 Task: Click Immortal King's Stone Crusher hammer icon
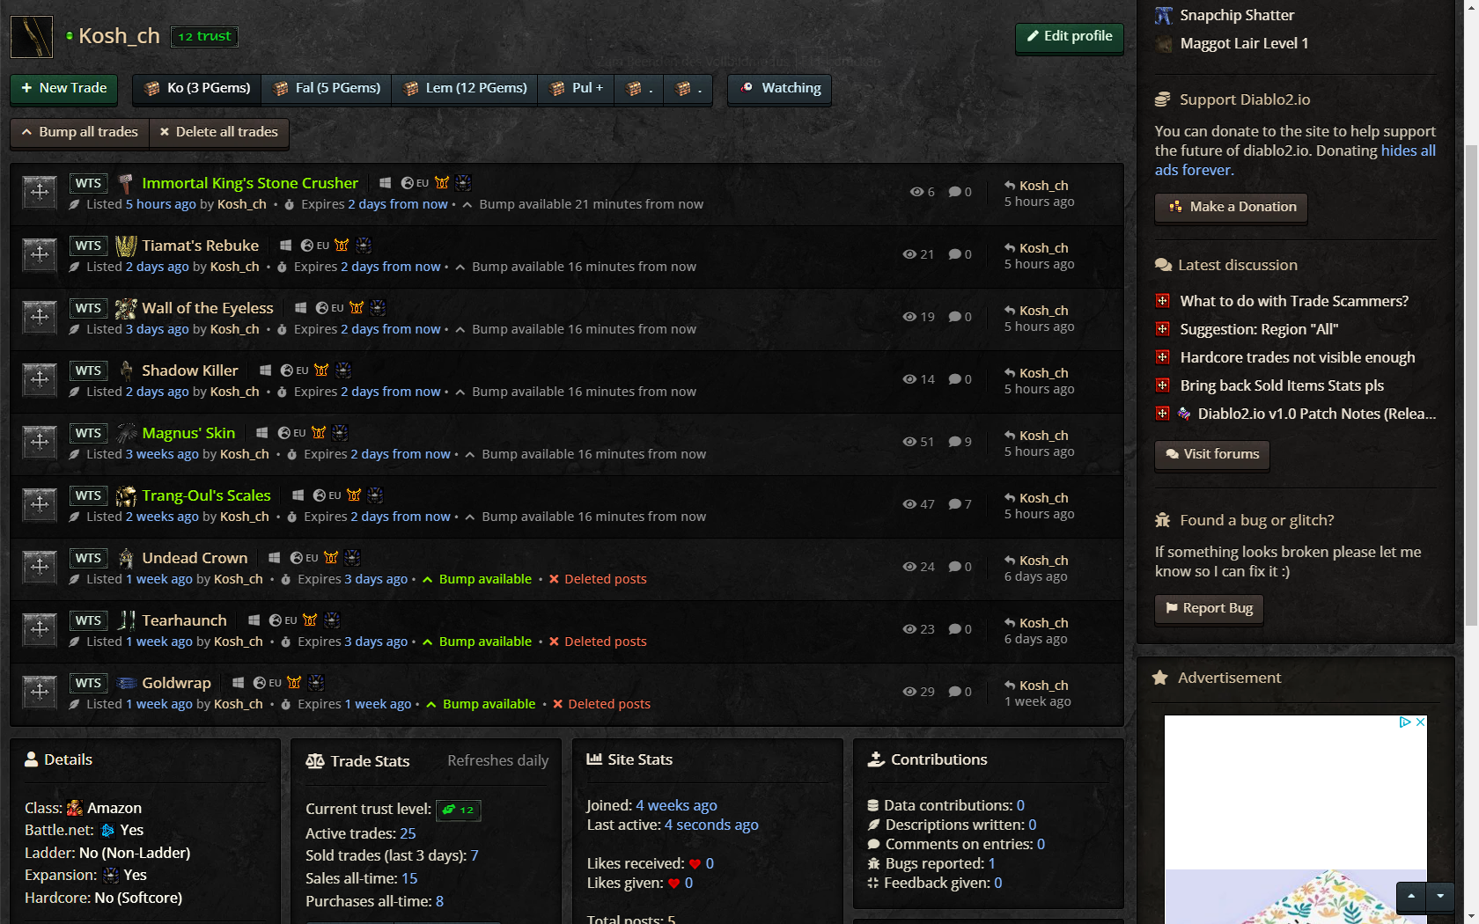coord(126,183)
